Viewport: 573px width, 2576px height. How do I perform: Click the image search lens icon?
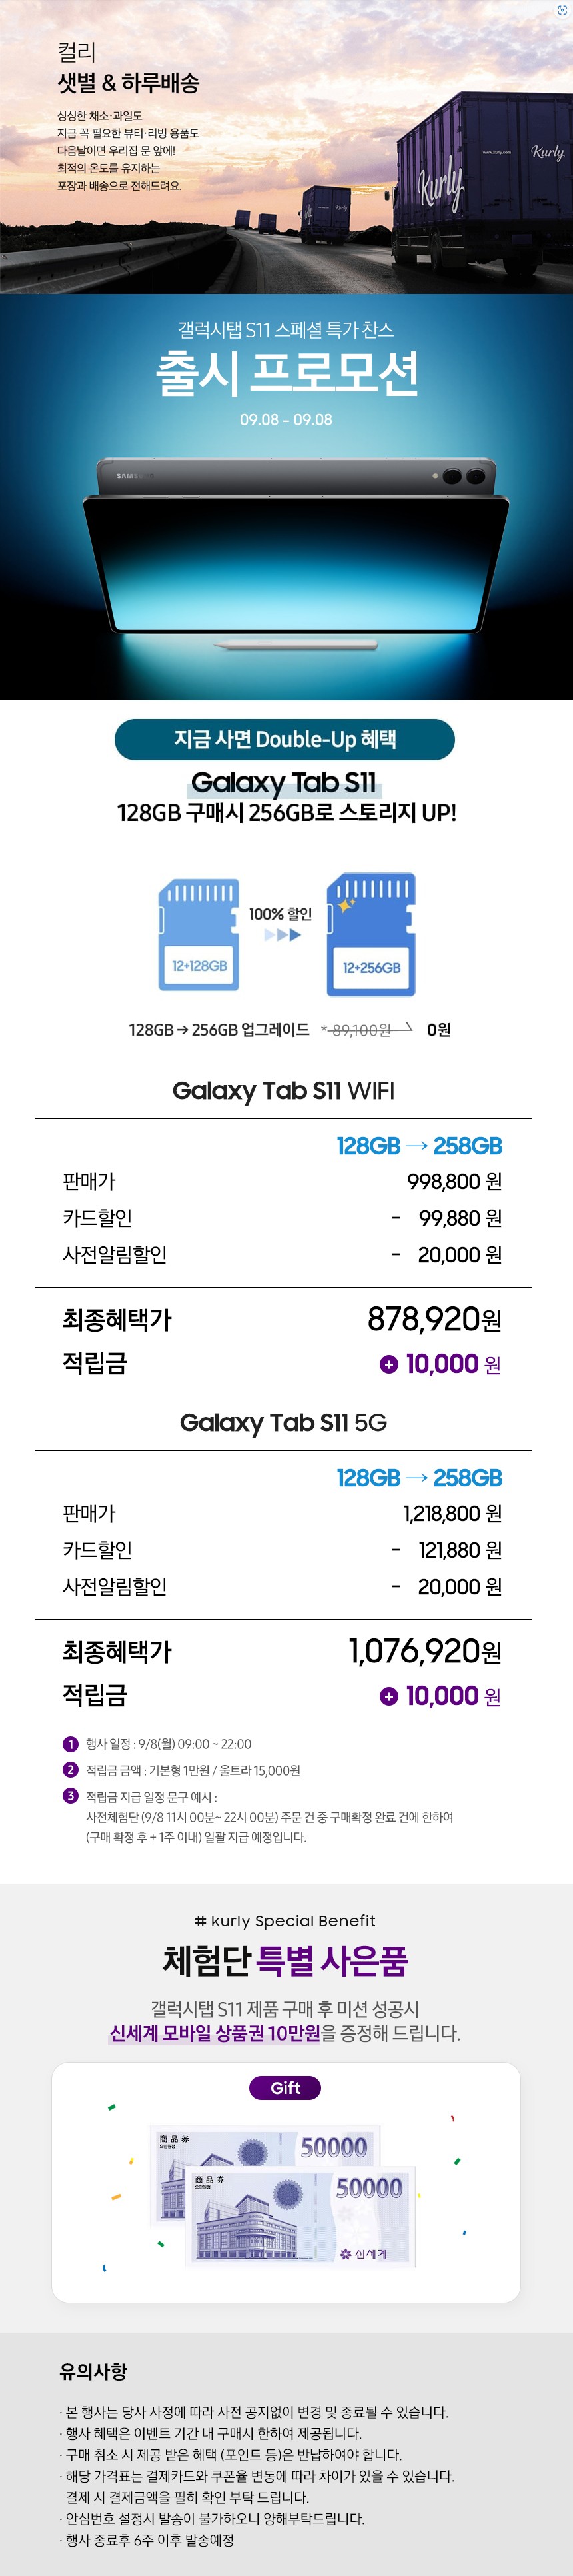pyautogui.click(x=562, y=9)
